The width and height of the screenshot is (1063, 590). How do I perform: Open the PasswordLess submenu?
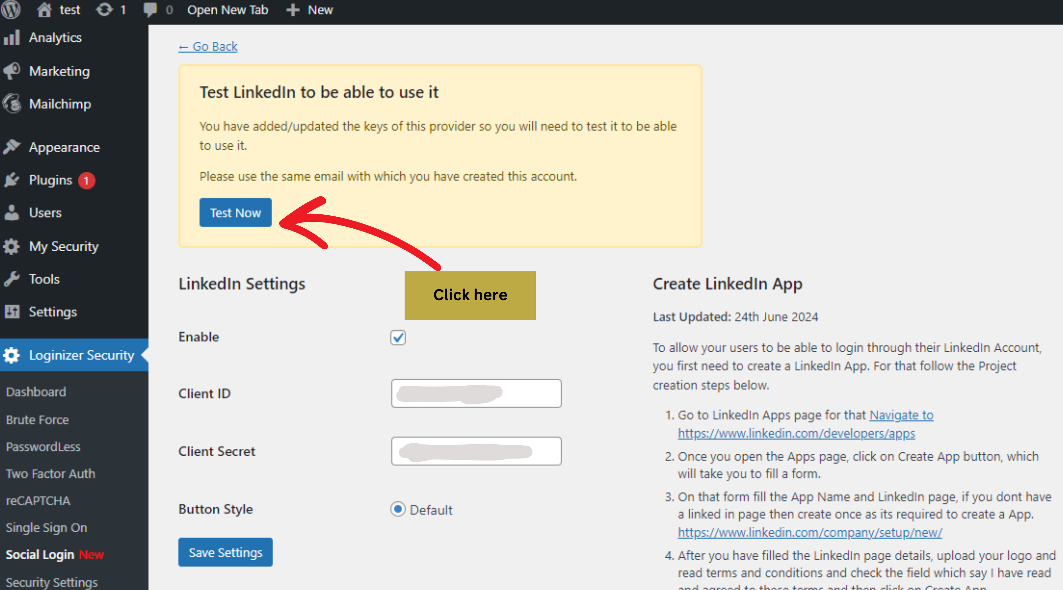(x=43, y=447)
